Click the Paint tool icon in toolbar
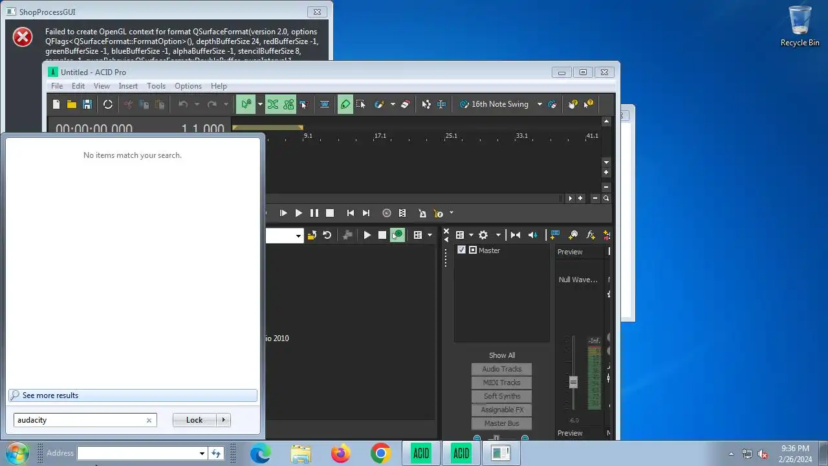The width and height of the screenshot is (828, 466). (x=380, y=104)
